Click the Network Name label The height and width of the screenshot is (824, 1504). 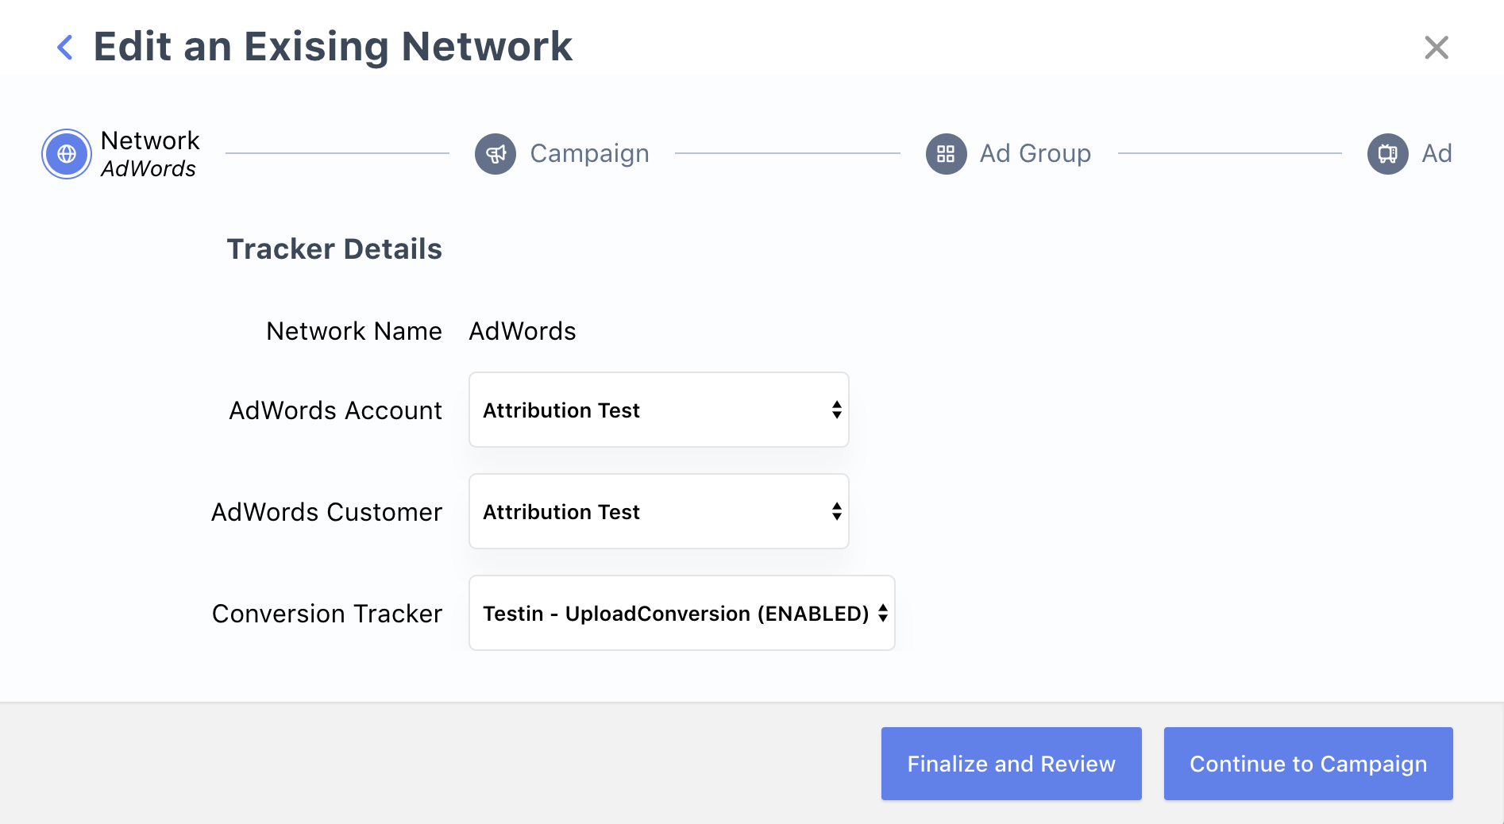pos(354,331)
